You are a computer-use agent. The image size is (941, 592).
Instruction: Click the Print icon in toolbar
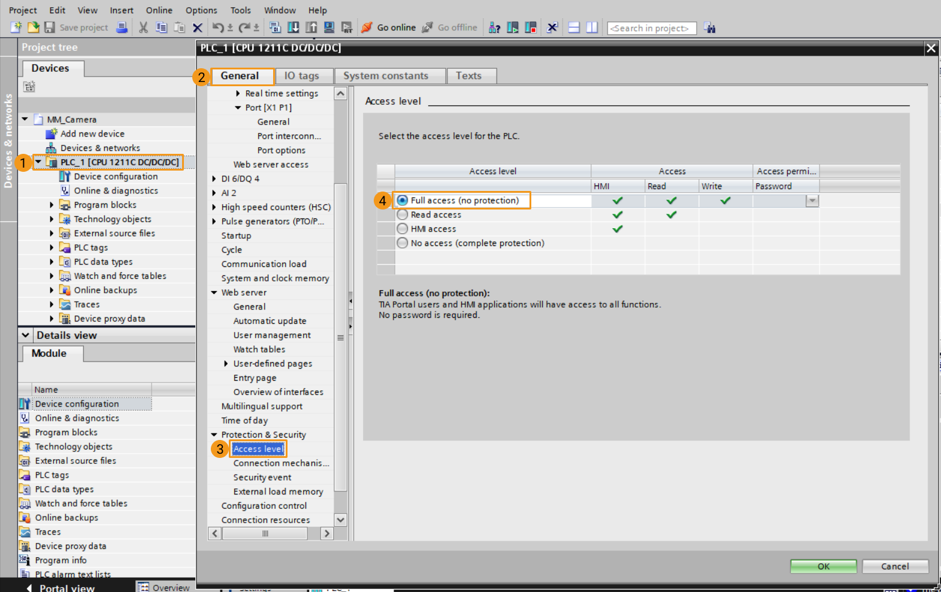point(122,28)
